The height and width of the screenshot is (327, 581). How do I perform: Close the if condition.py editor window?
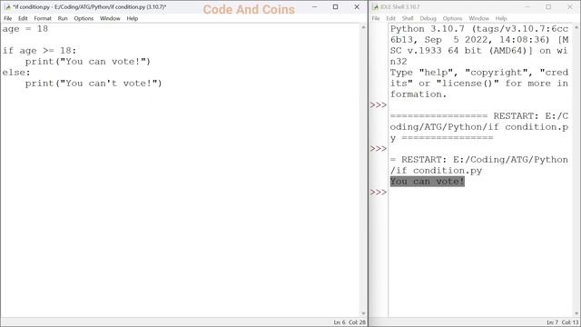tap(357, 7)
